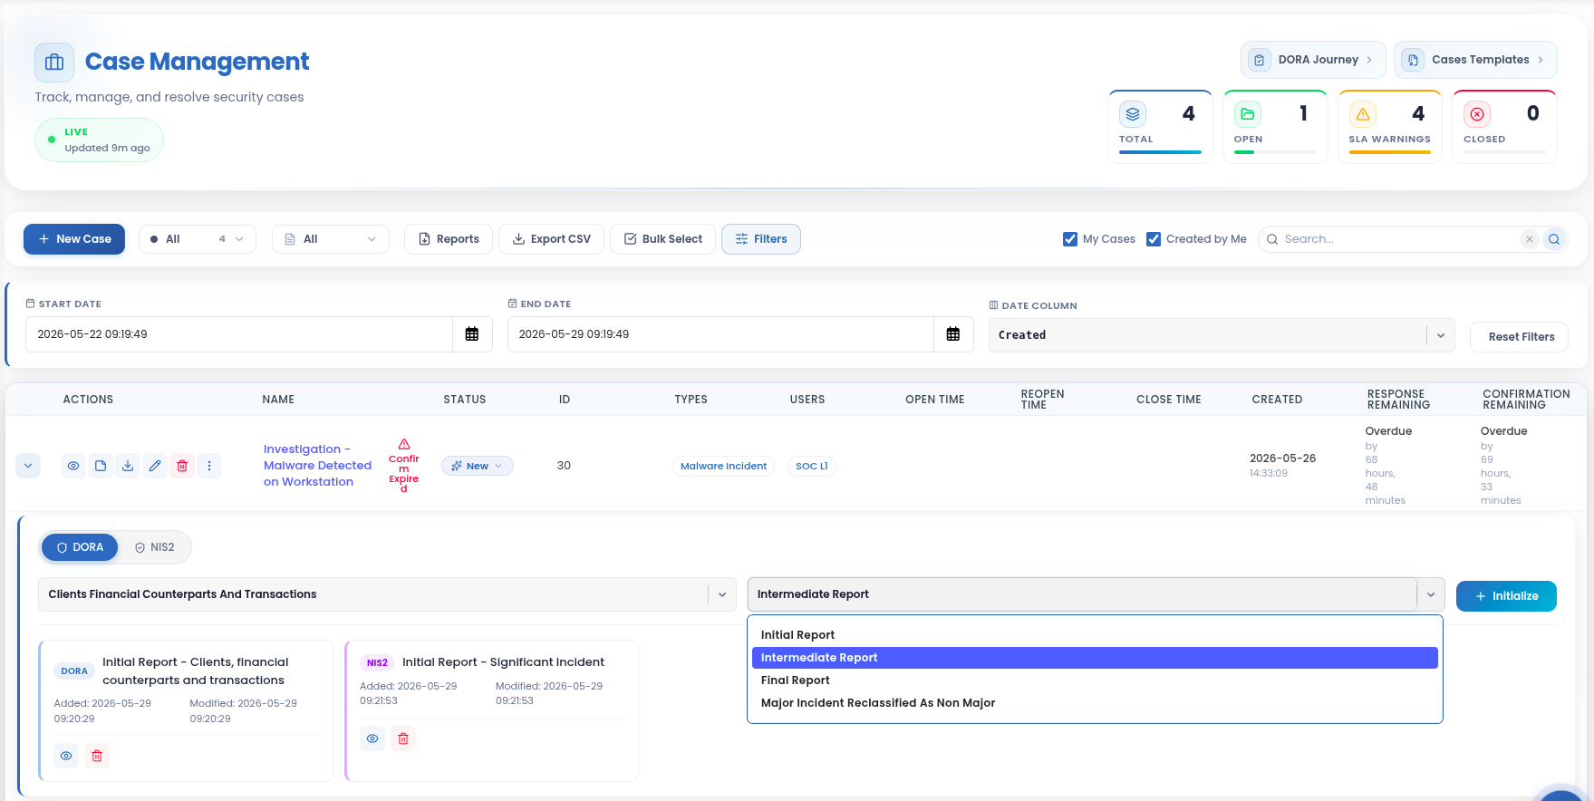Collapse the case row expander chevron
This screenshot has width=1594, height=801.
pos(28,466)
